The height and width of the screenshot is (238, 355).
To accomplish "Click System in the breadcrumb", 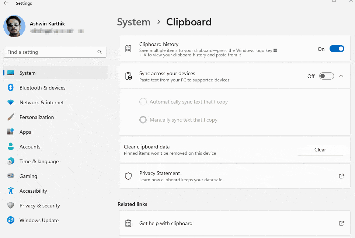I will (x=133, y=22).
